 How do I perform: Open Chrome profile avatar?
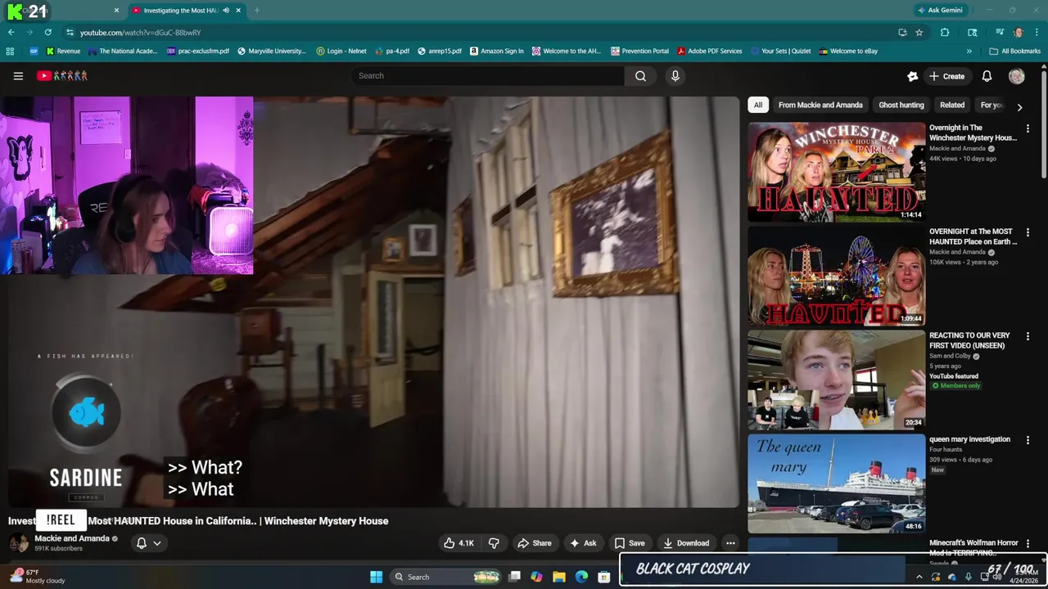click(x=1018, y=32)
